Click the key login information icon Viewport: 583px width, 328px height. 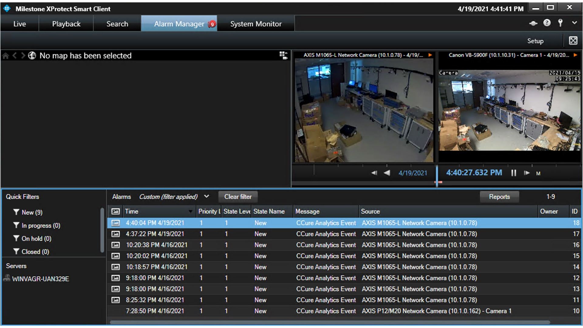coord(560,23)
